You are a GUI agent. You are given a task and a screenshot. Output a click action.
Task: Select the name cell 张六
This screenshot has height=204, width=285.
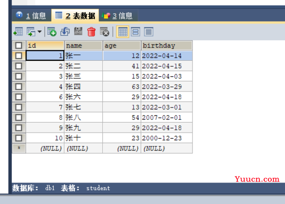pos(83,97)
